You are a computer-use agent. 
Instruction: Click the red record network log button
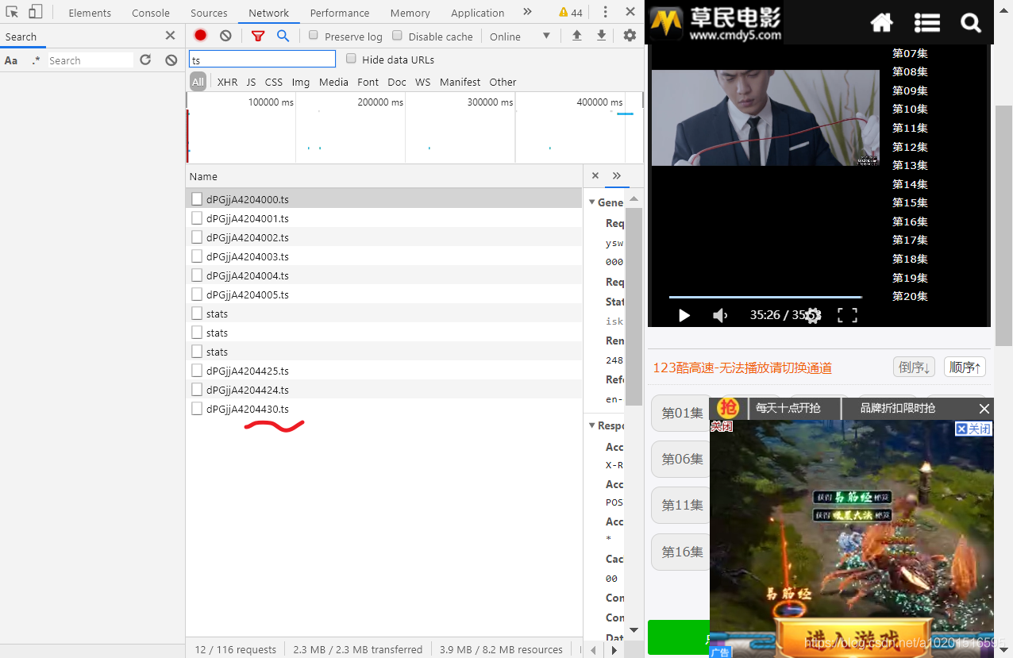(200, 35)
